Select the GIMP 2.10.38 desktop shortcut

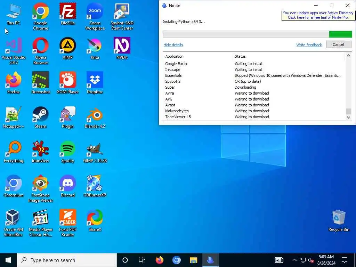coord(95,152)
